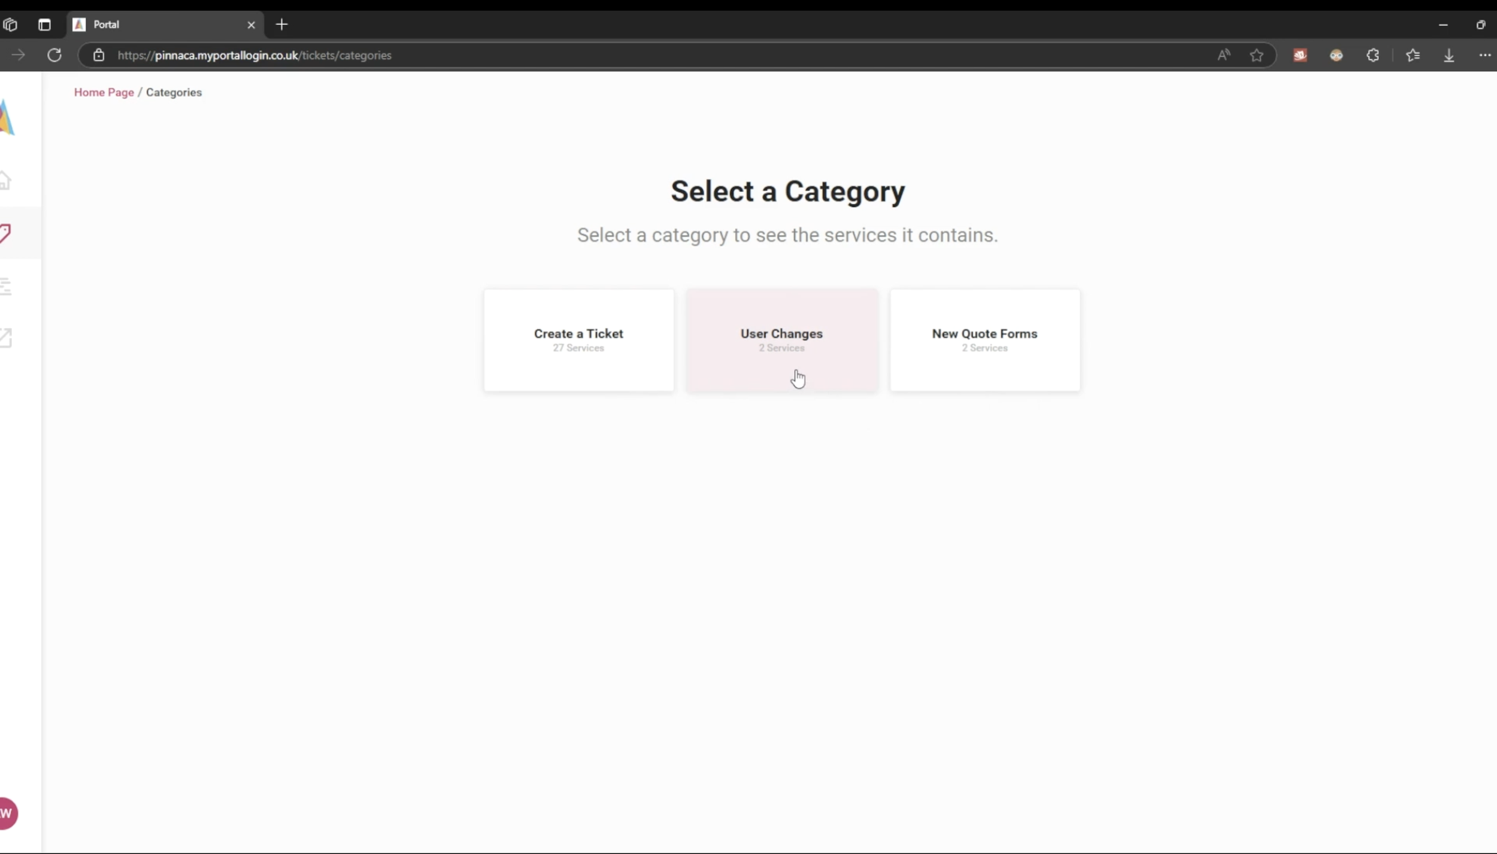The width and height of the screenshot is (1497, 854).
Task: Restore the browser window size
Action: point(1481,25)
